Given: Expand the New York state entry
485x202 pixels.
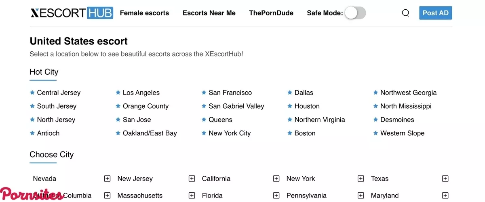Looking at the screenshot, I should tap(361, 179).
